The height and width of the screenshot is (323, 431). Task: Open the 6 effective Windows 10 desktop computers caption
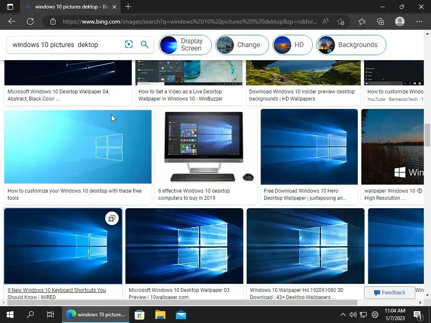click(194, 194)
